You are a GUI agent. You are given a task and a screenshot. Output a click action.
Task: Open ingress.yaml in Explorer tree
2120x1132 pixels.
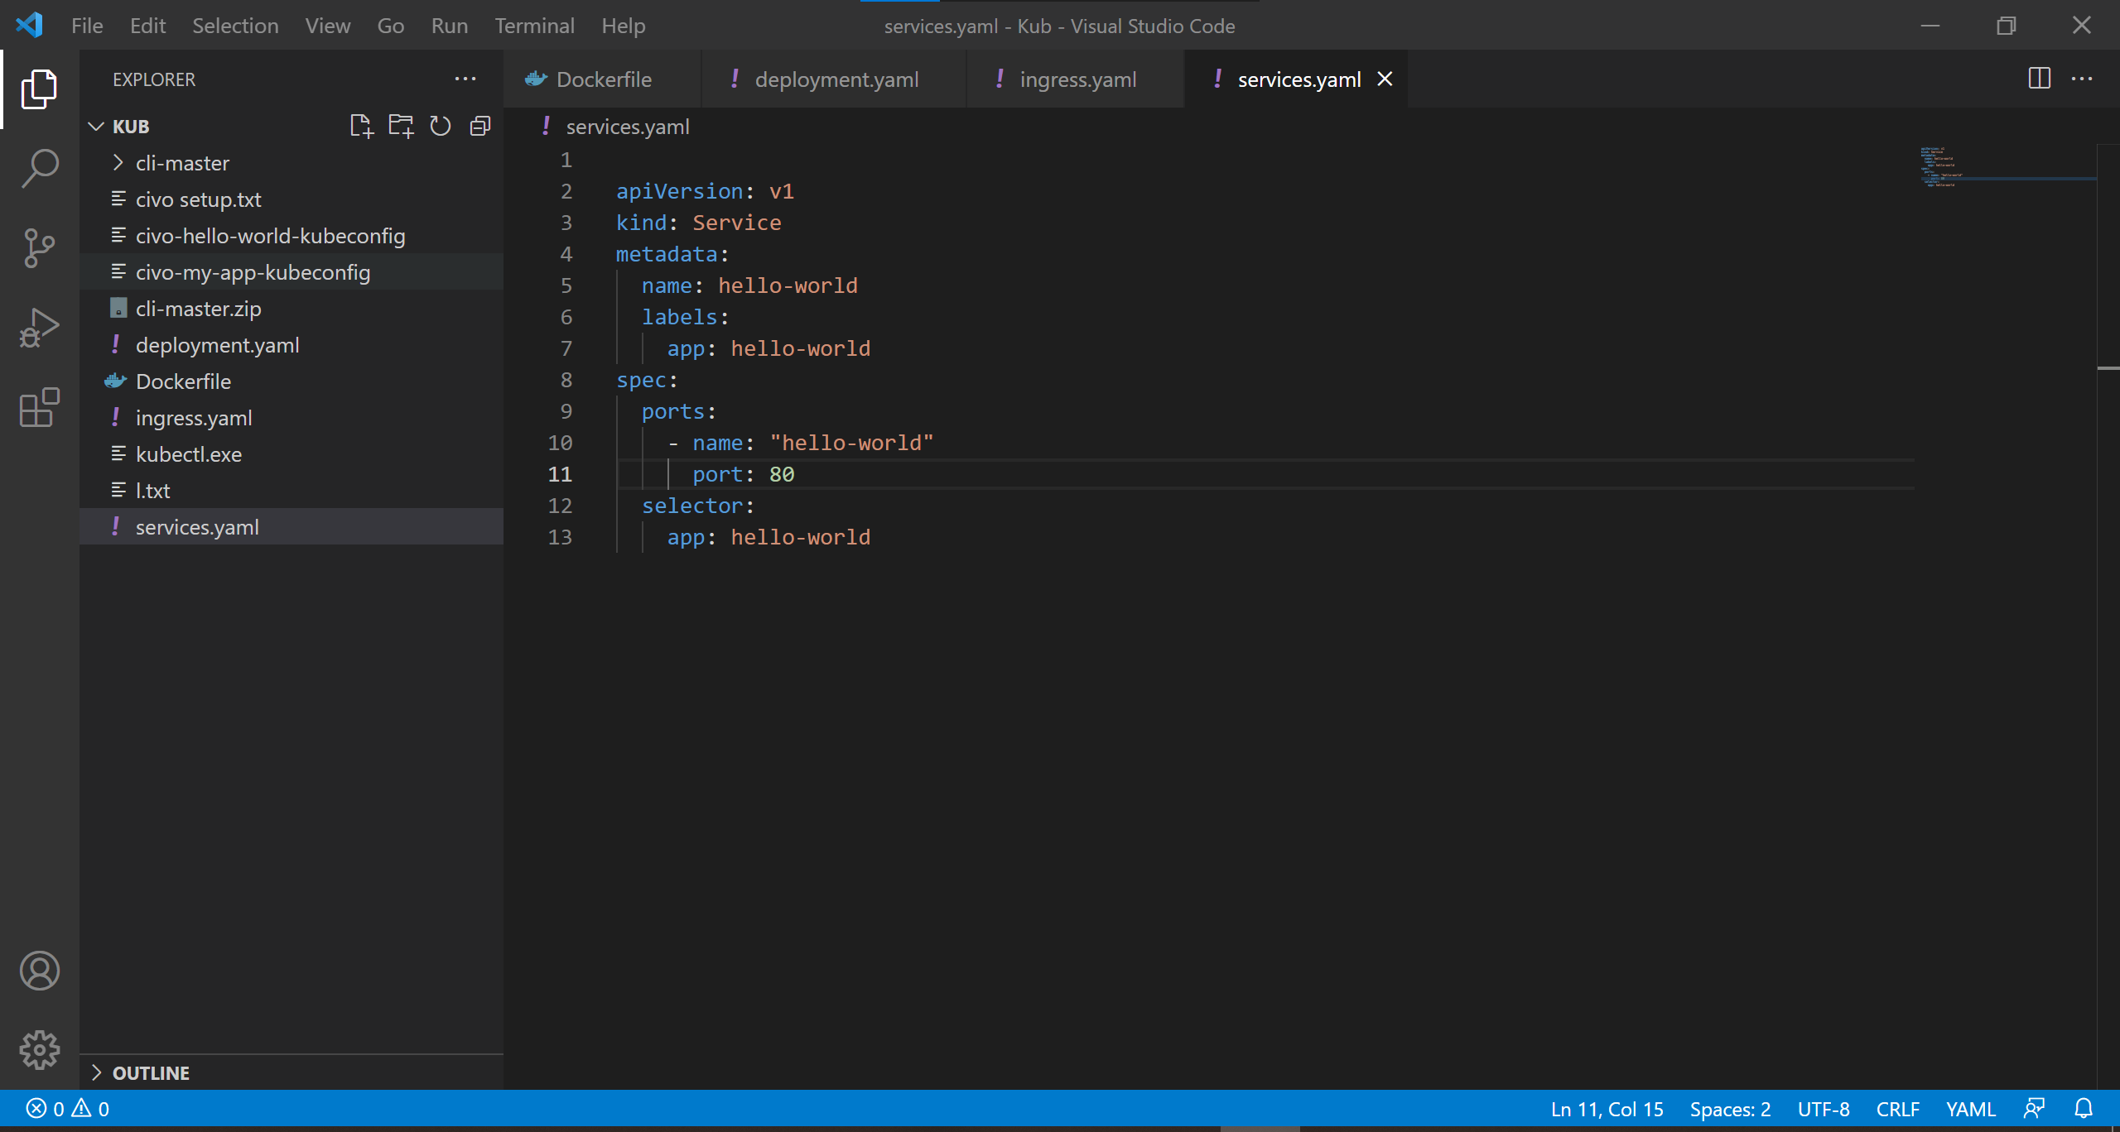(291, 418)
